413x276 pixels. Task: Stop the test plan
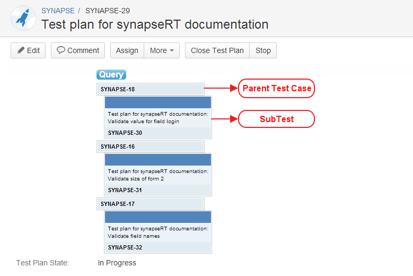[263, 50]
